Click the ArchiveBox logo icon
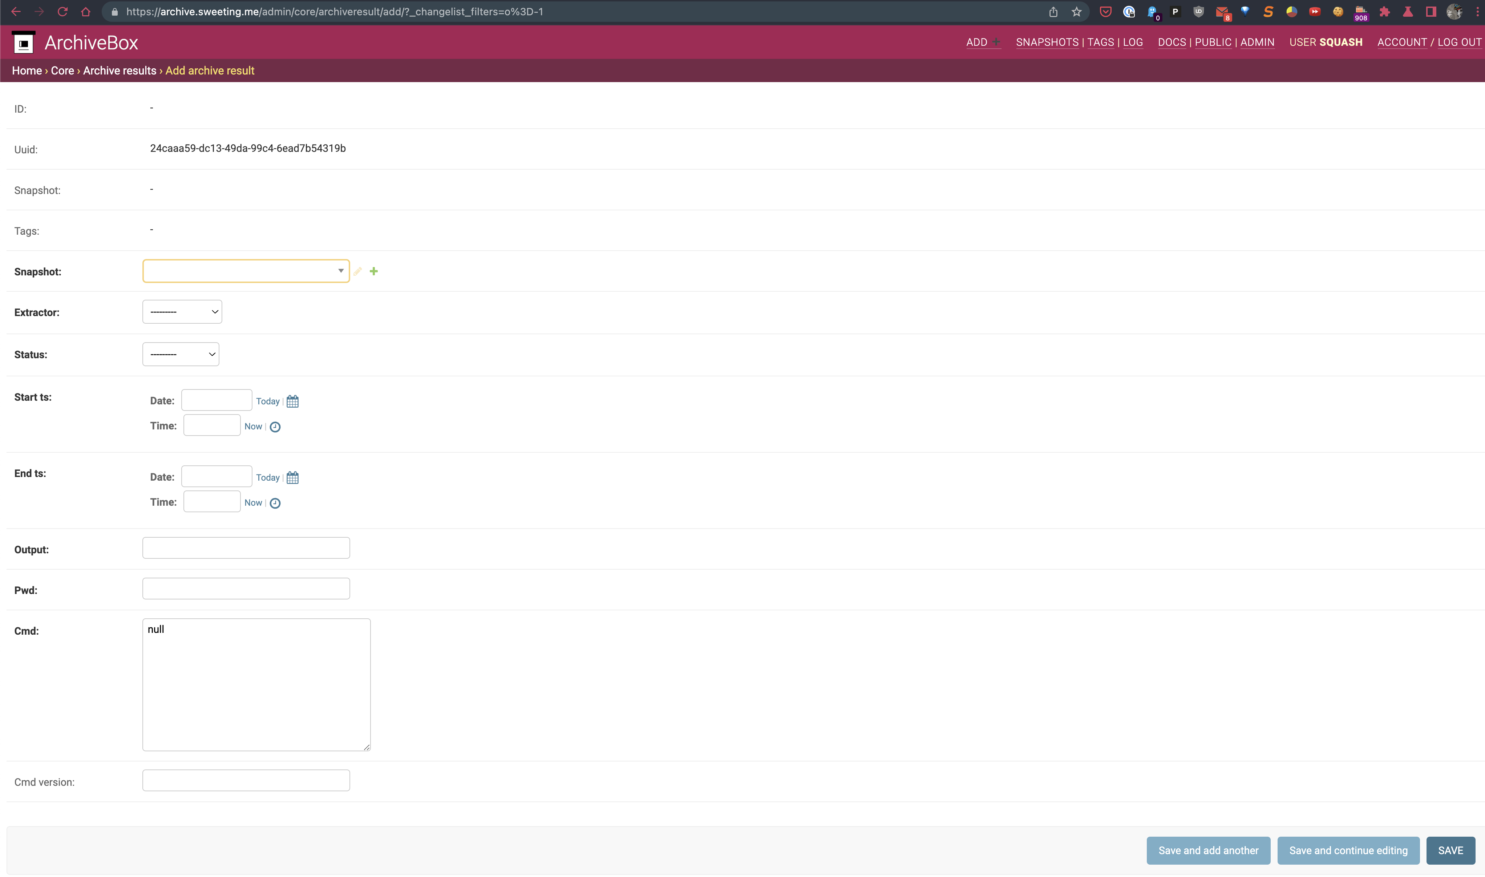 coord(24,43)
